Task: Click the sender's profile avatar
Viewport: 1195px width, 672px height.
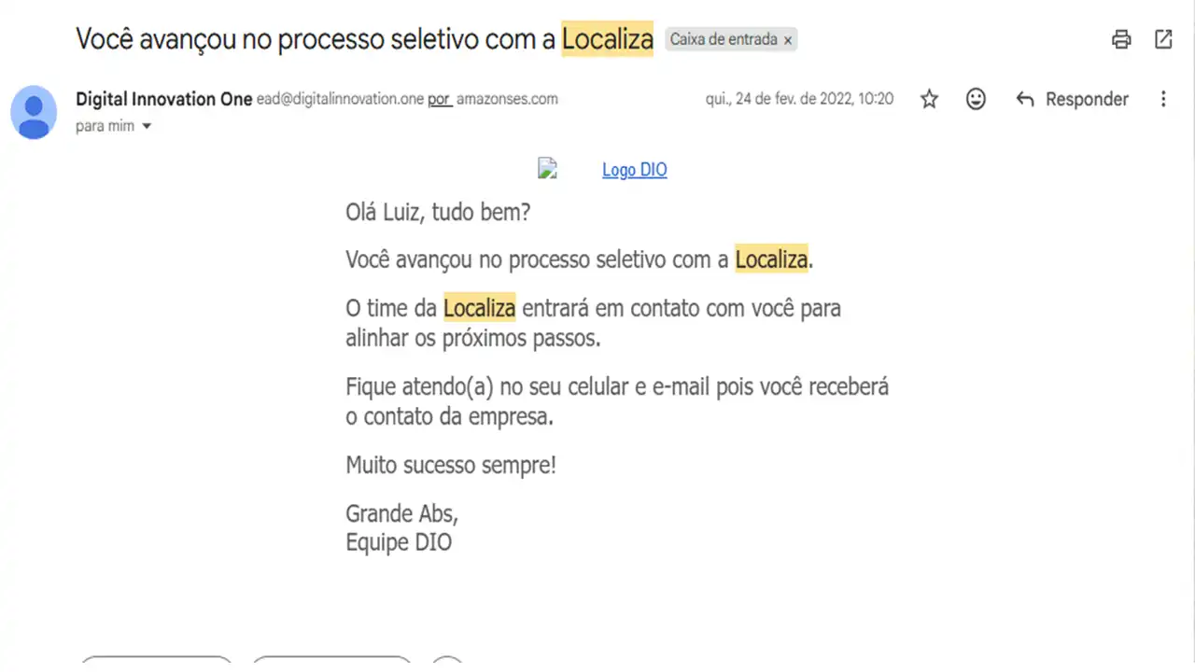Action: [34, 112]
